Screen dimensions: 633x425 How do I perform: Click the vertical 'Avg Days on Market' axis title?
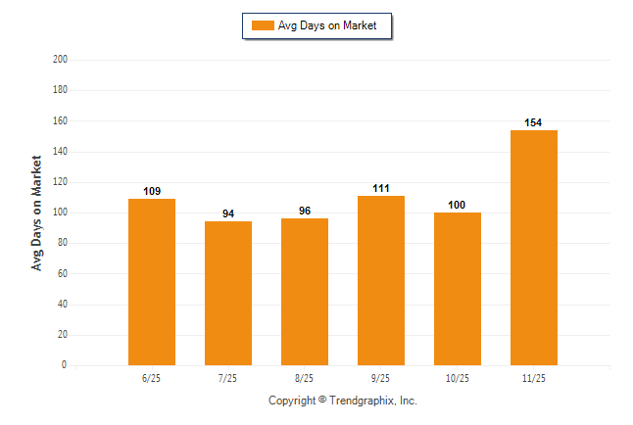click(37, 212)
